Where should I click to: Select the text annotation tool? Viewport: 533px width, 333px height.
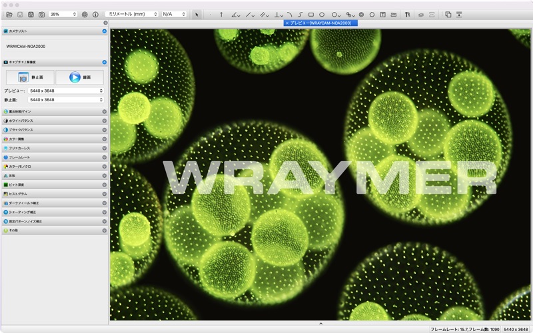[382, 14]
